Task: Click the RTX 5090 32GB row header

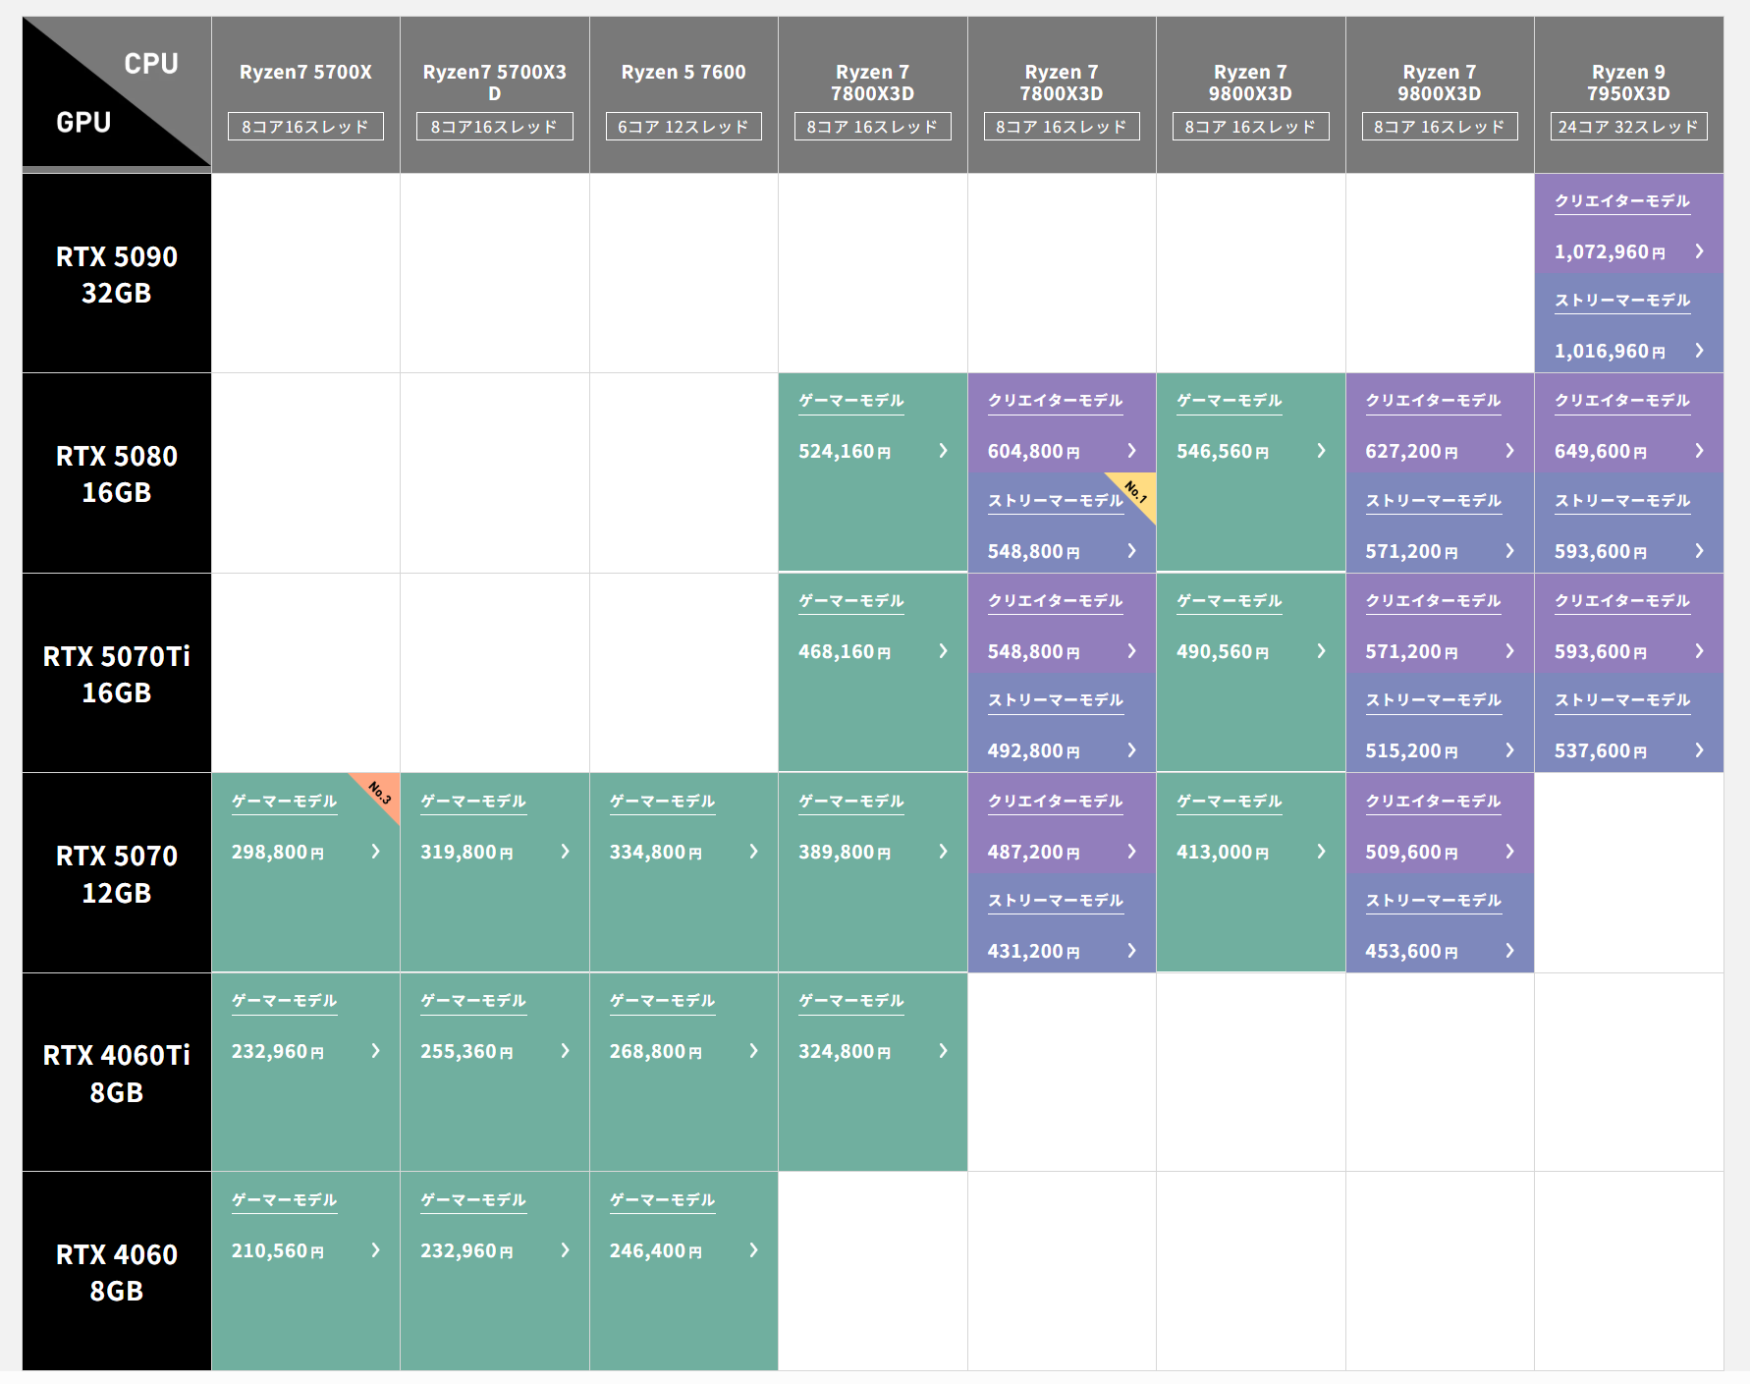Action: pos(117,274)
